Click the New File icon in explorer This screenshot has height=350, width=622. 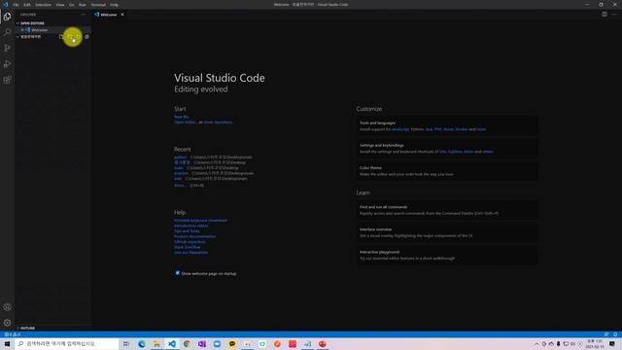pyautogui.click(x=61, y=37)
